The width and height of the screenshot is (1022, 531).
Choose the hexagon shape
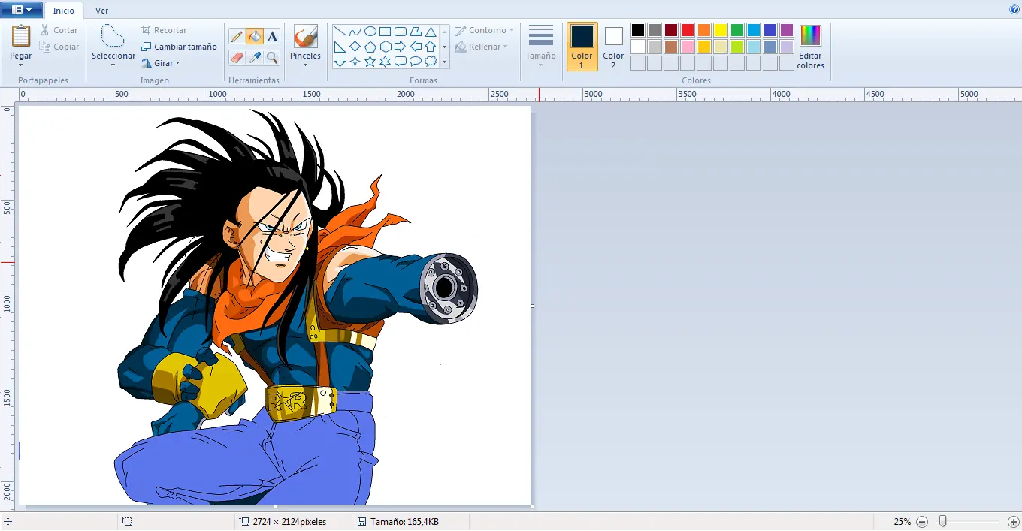click(x=385, y=47)
